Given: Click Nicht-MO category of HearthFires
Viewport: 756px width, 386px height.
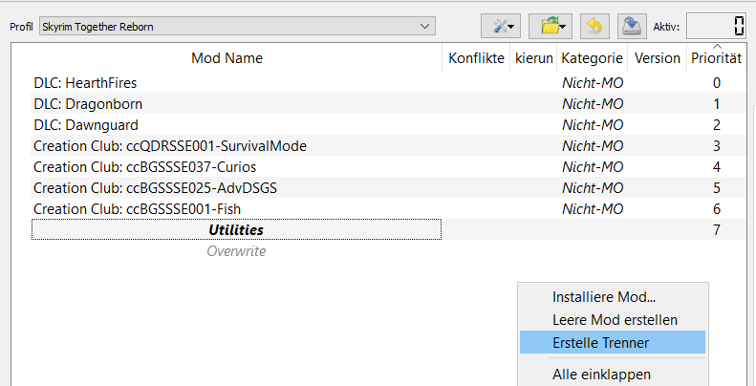Looking at the screenshot, I should [x=593, y=83].
